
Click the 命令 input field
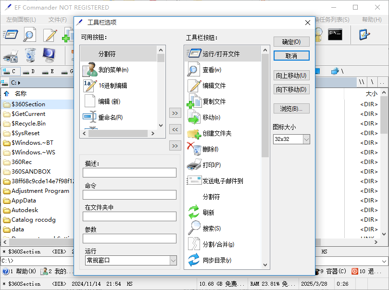129,195
